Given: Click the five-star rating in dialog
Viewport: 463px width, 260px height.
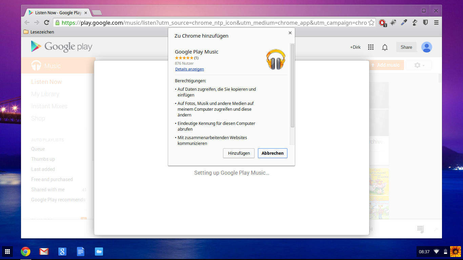Looking at the screenshot, I should [184, 58].
